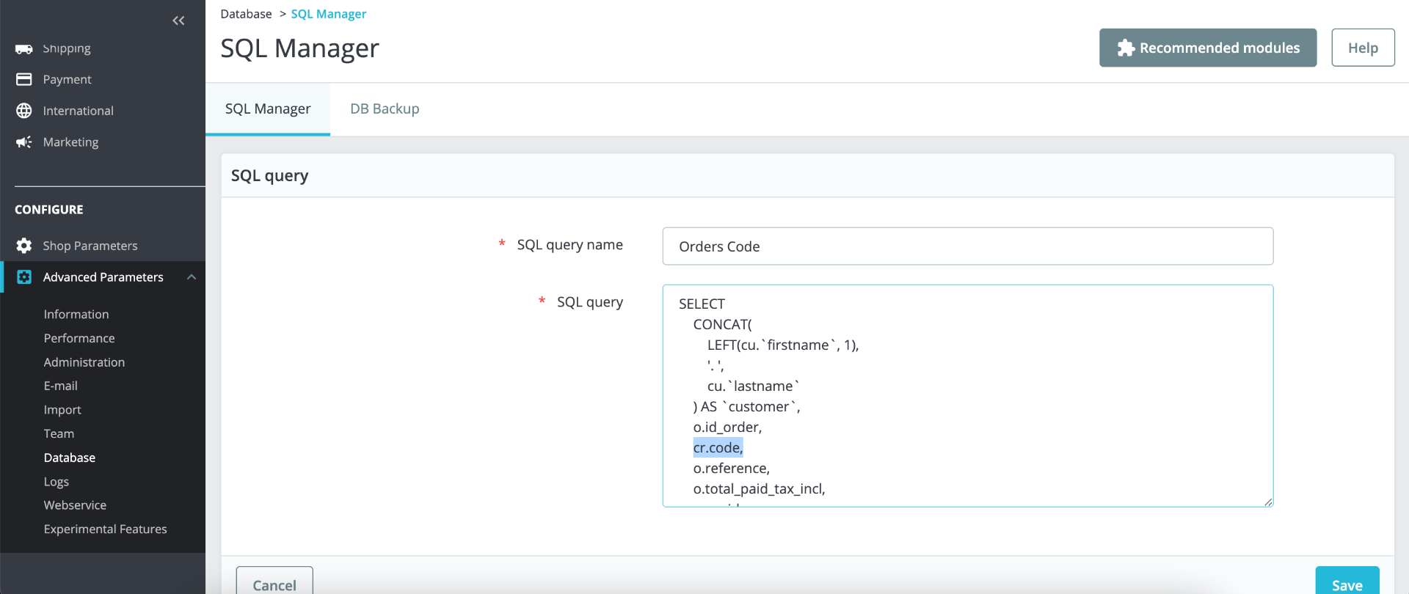Open the Help panel
Image resolution: width=1409 pixels, height=594 pixels.
(1363, 48)
